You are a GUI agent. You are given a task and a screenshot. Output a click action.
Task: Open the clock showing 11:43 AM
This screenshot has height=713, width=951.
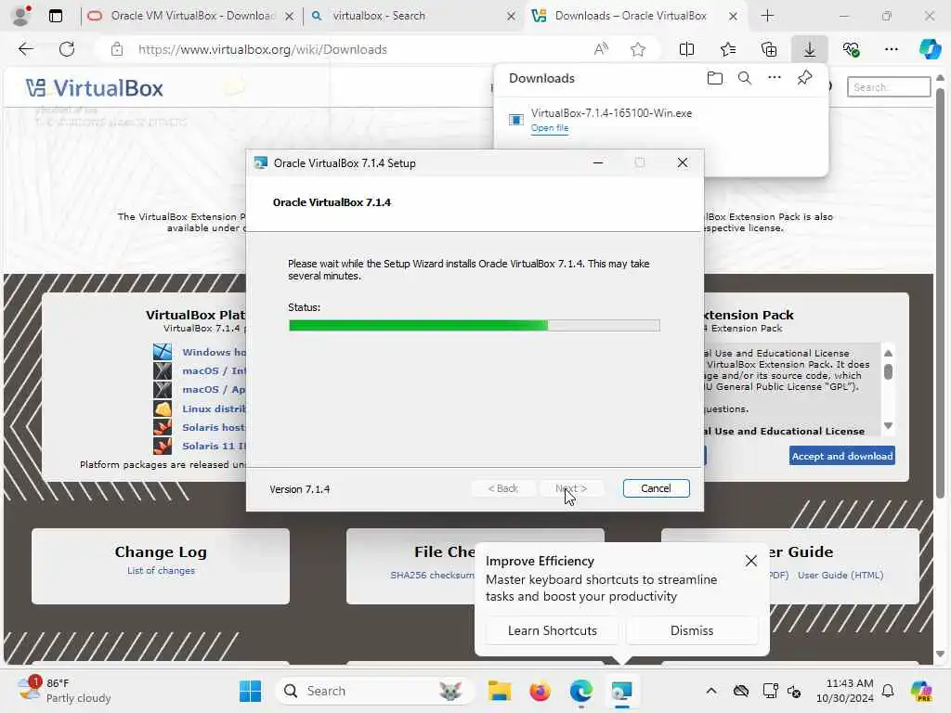[844, 691]
